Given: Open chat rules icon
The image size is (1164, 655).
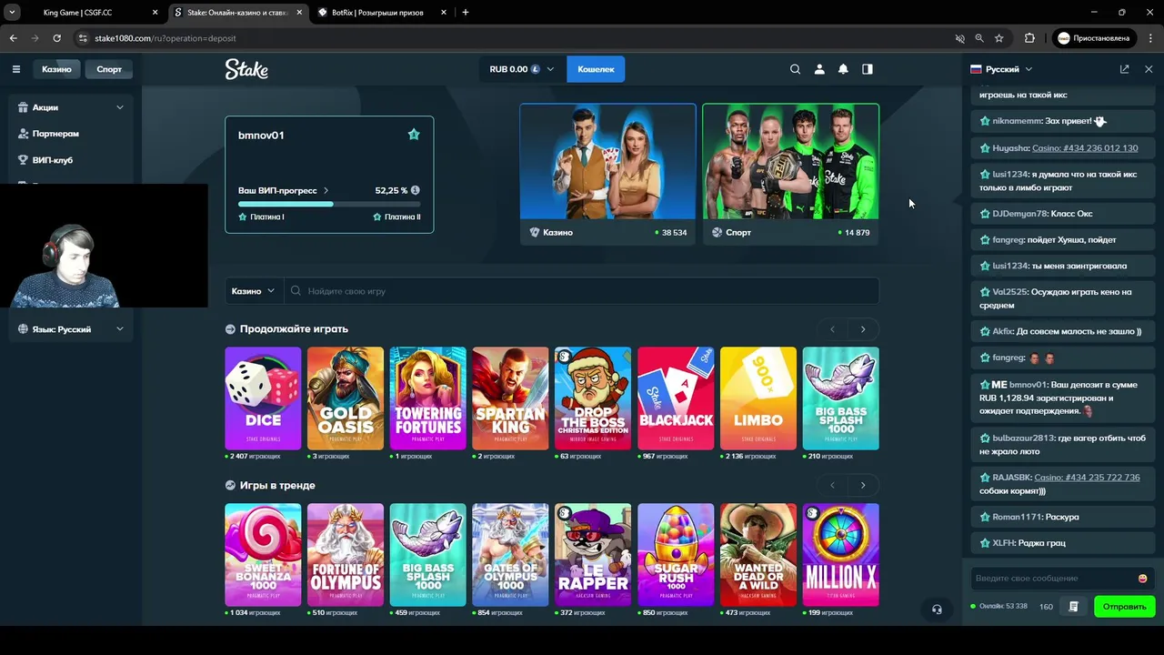Looking at the screenshot, I should [x=1074, y=606].
